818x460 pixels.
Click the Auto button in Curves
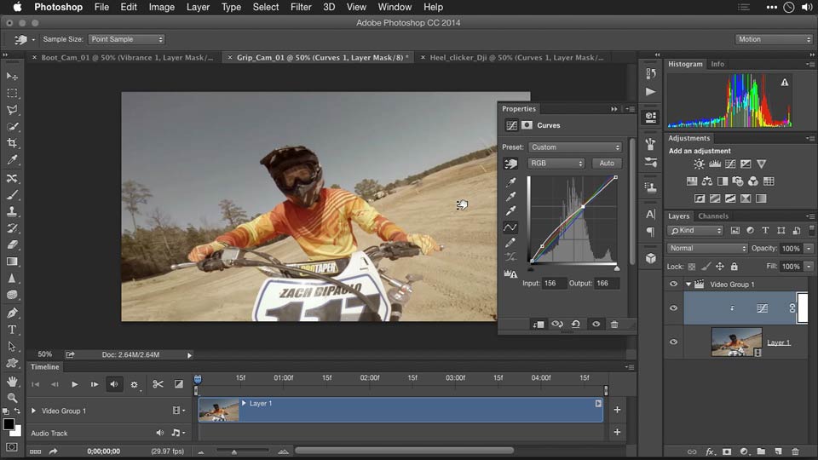pyautogui.click(x=607, y=164)
